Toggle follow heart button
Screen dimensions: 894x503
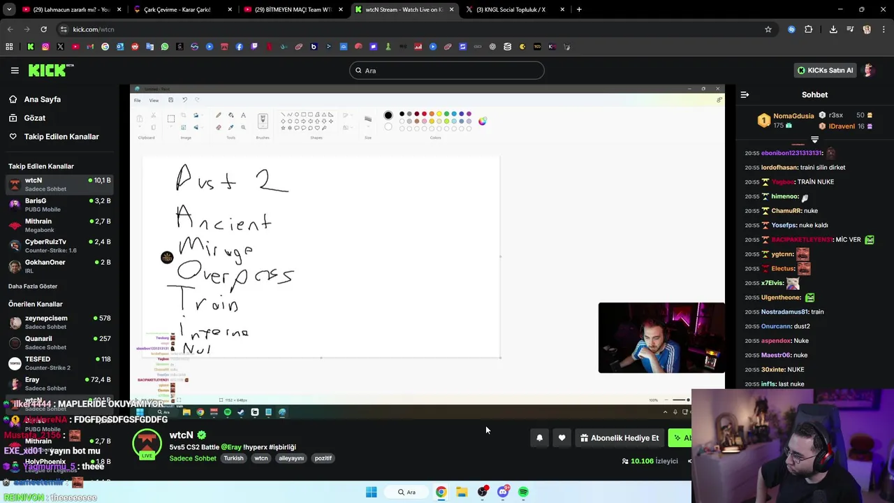pyautogui.click(x=562, y=438)
